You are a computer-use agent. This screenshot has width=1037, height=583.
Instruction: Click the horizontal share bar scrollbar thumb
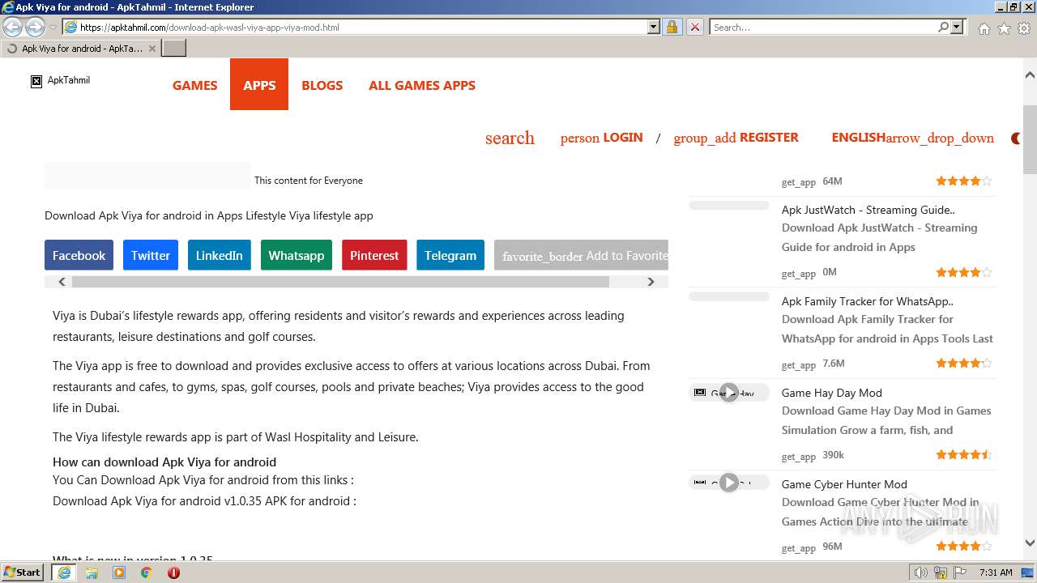(x=340, y=282)
